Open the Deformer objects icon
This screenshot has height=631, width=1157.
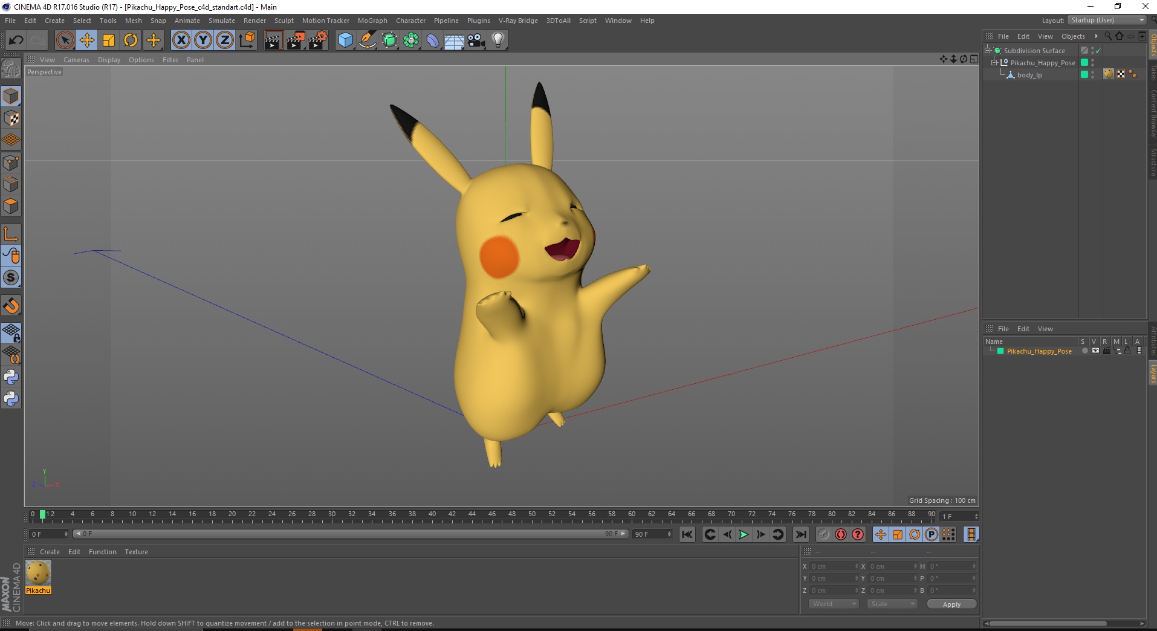(433, 40)
